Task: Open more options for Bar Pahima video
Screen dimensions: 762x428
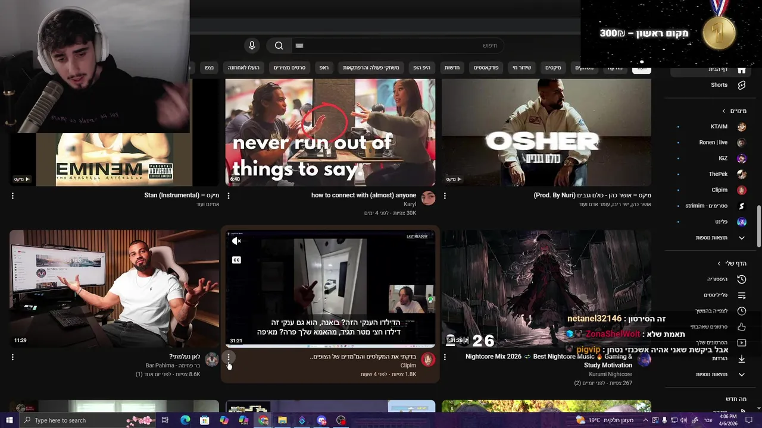Action: coord(13,357)
